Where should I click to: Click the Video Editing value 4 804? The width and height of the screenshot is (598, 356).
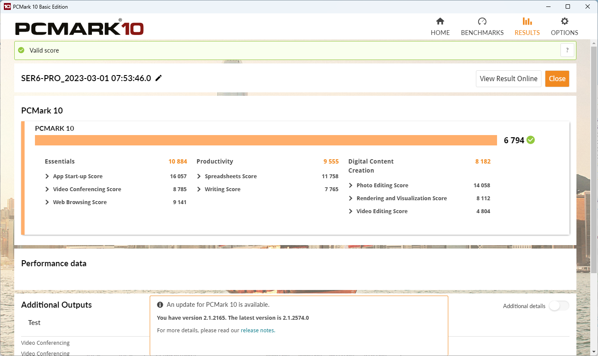pos(483,211)
